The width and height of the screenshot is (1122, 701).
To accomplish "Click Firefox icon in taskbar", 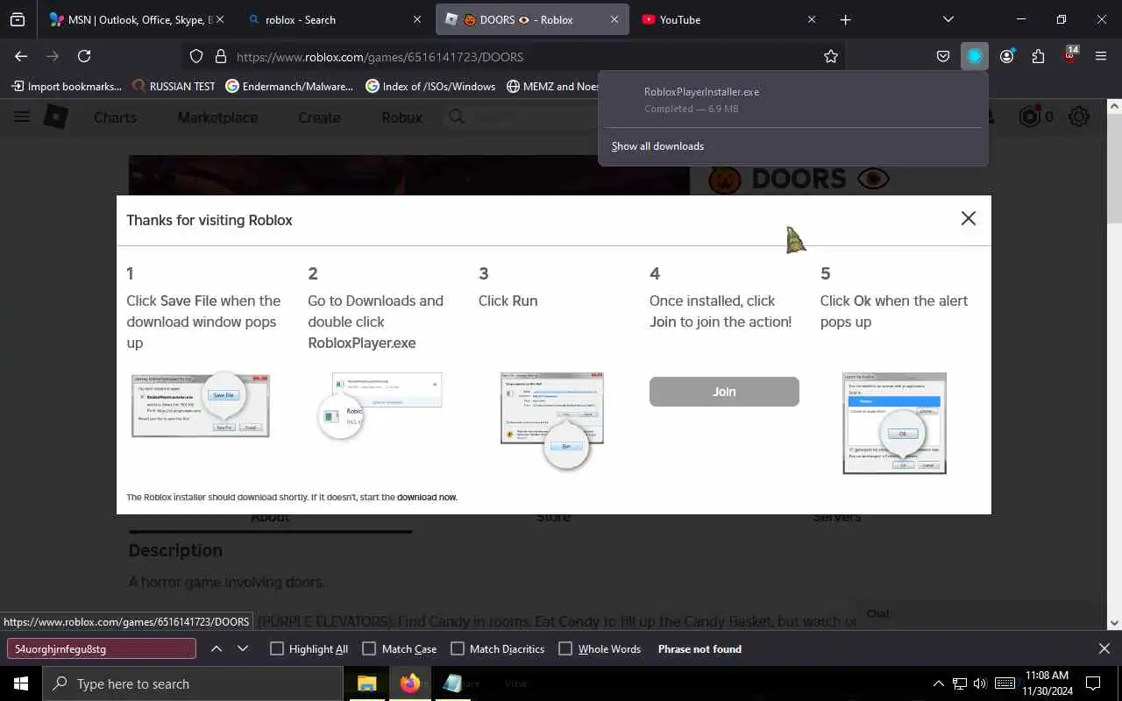I will (410, 683).
